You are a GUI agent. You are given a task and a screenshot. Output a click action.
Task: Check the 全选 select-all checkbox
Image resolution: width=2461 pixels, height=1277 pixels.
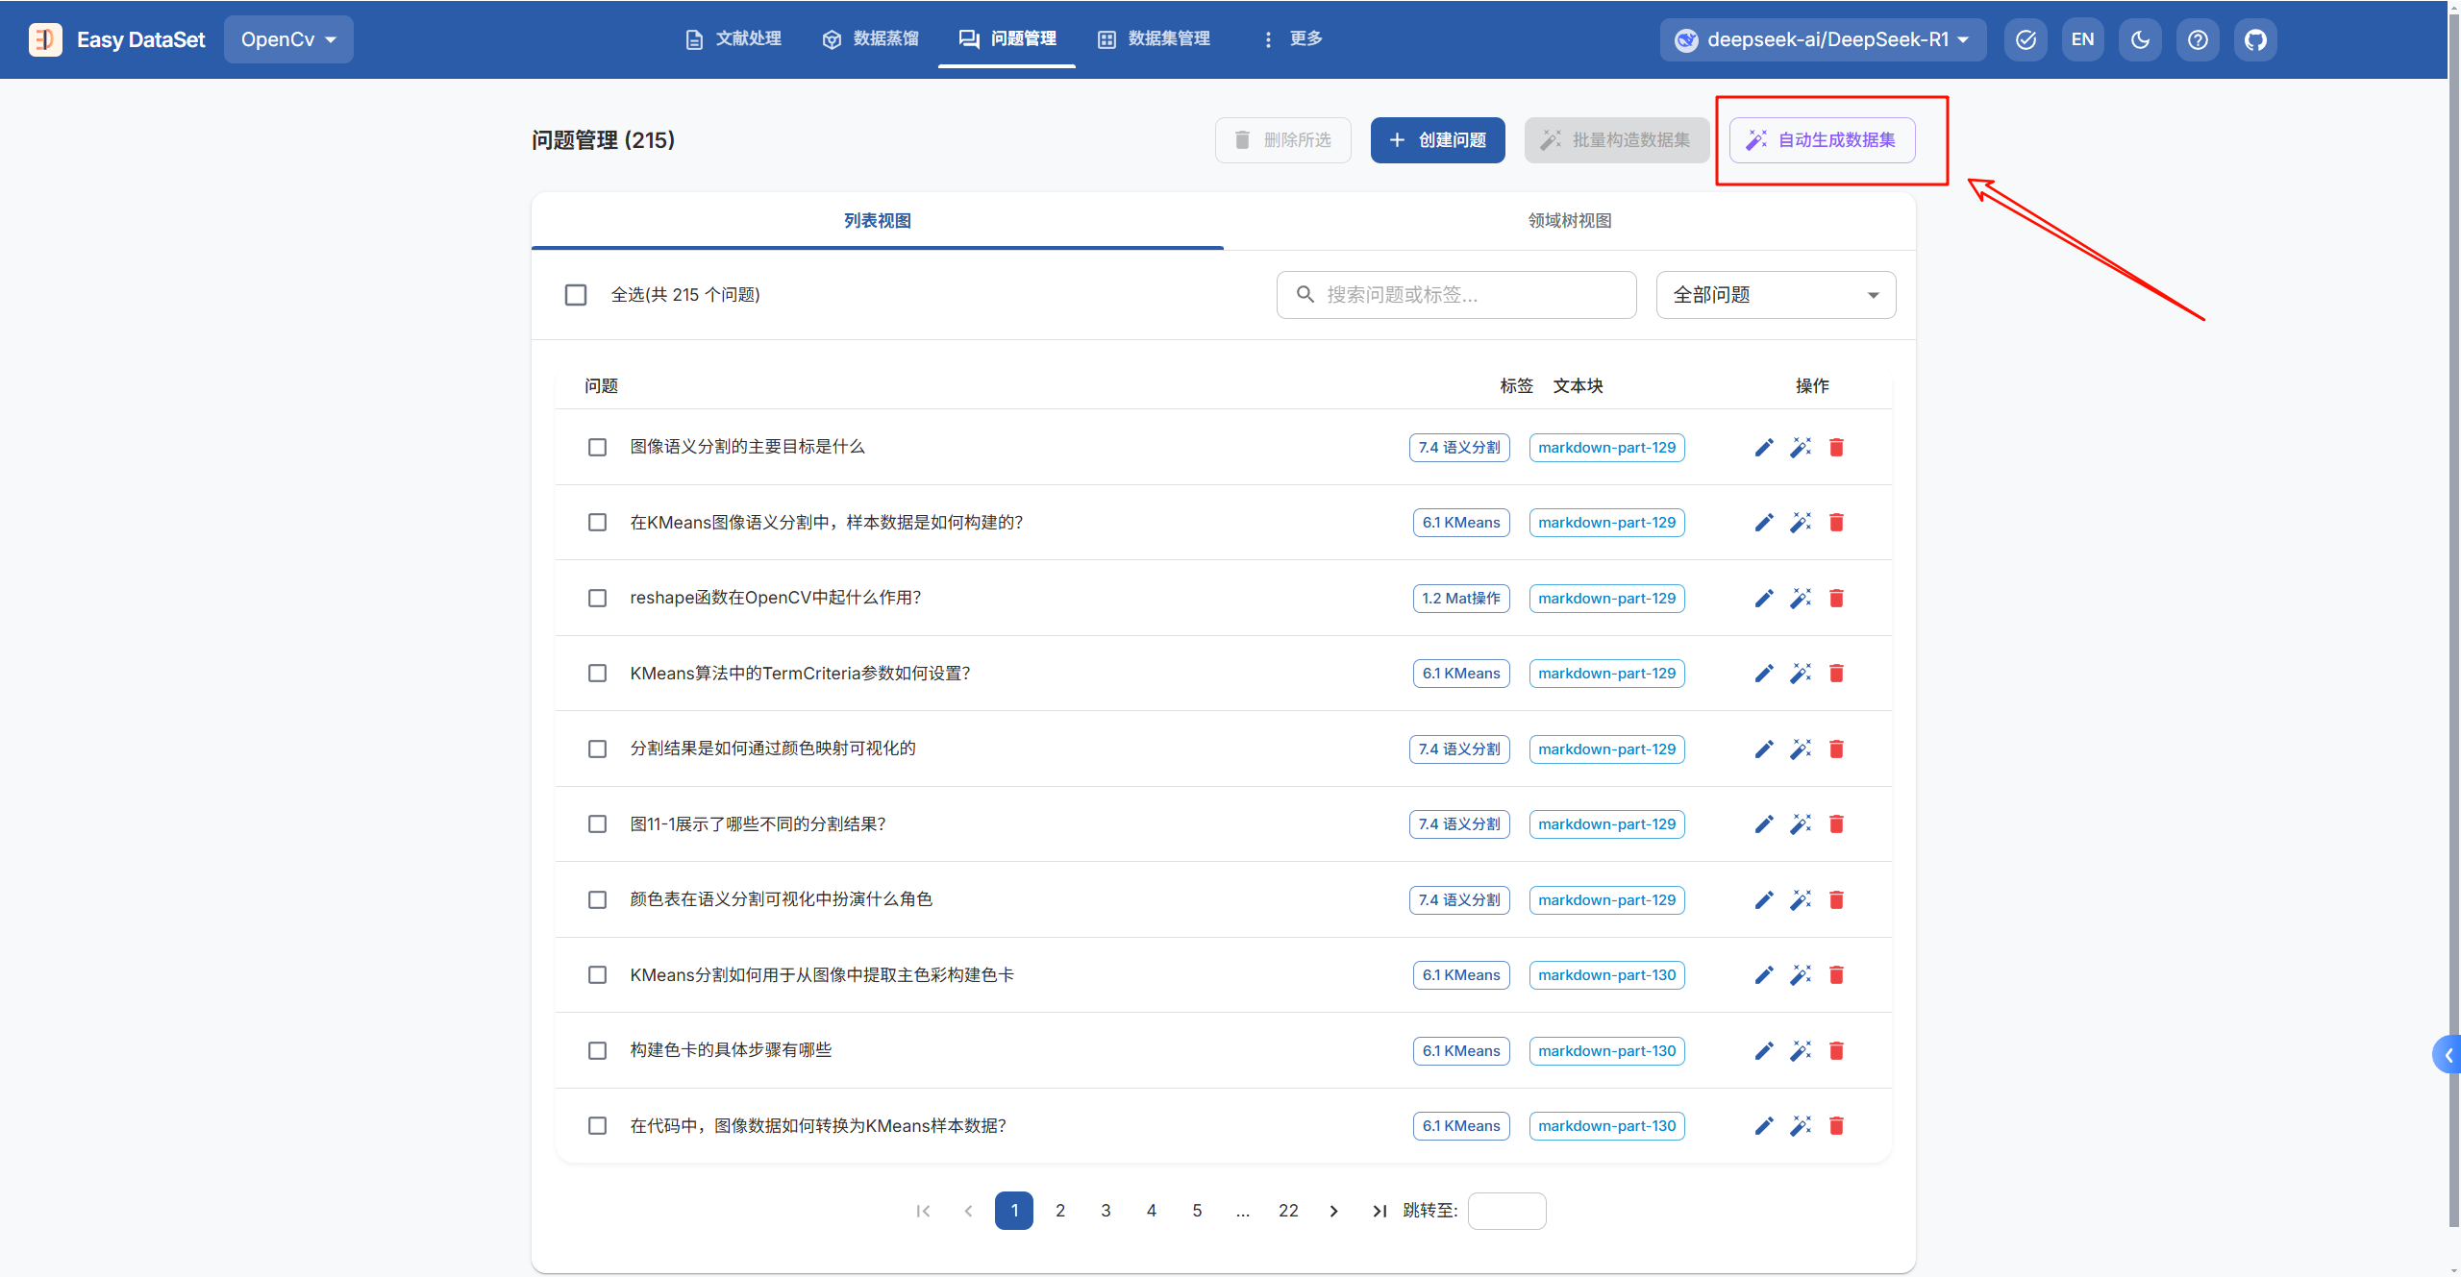(x=576, y=295)
